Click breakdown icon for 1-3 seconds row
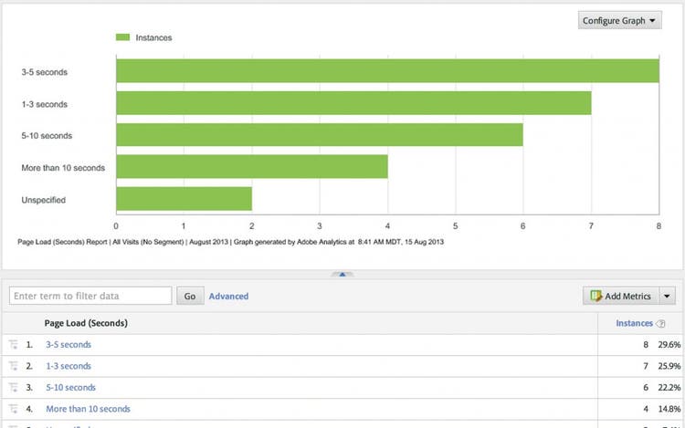685x428 pixels. 14,367
